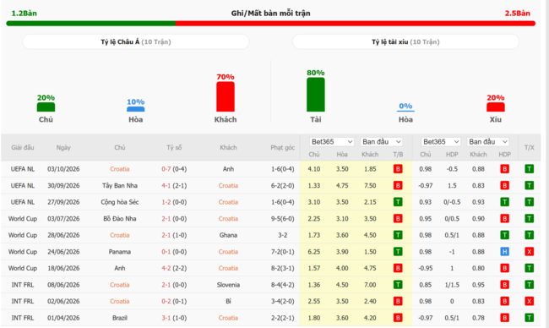Open the first Bet365 bookmaker dropdown
The width and height of the screenshot is (549, 328).
pyautogui.click(x=332, y=141)
